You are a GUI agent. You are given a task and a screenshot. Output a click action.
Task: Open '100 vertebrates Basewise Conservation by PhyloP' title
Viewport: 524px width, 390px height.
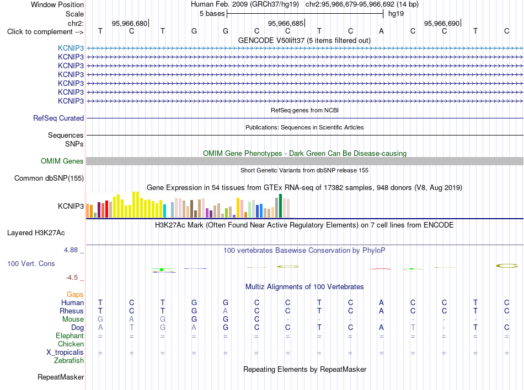[304, 250]
